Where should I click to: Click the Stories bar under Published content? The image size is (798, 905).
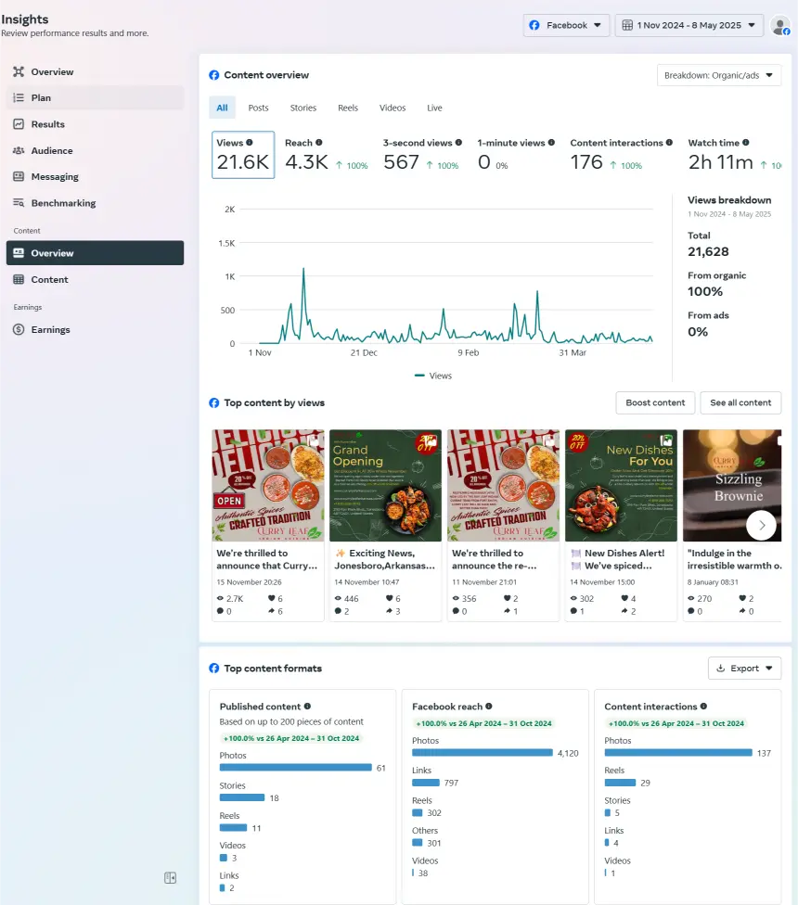(x=242, y=797)
